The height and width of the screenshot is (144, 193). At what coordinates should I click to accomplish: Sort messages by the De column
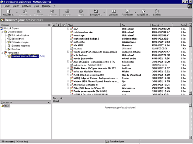click(x=135, y=25)
